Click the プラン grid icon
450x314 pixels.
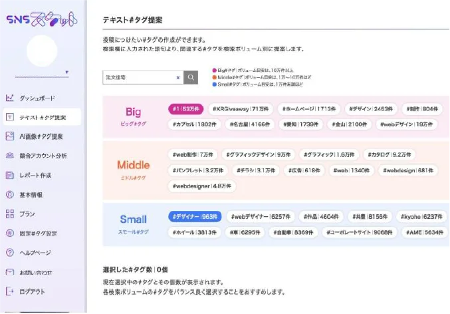[x=10, y=214]
